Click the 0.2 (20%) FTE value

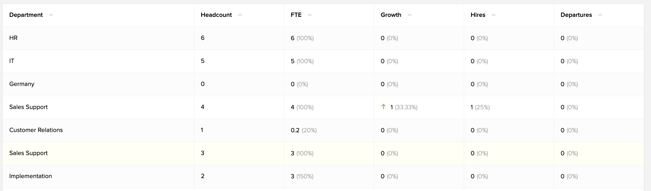[x=304, y=130]
